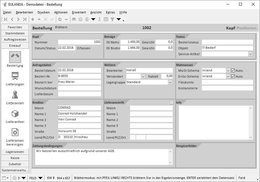Click Info box scrollbar down arrow

click(250, 137)
